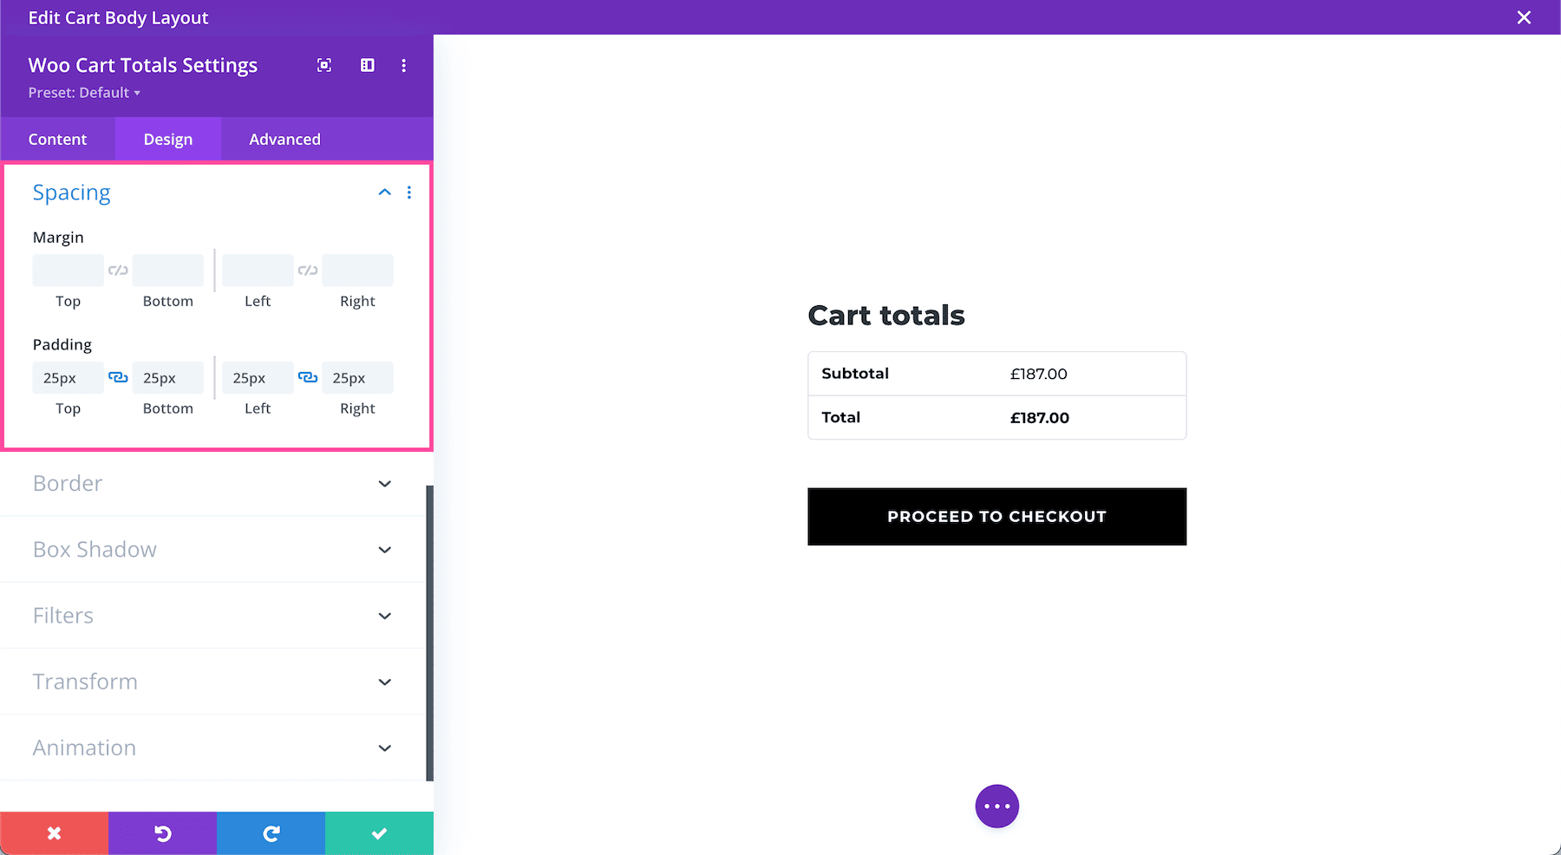Click the Proceed to Checkout button
The width and height of the screenshot is (1561, 855).
(996, 517)
